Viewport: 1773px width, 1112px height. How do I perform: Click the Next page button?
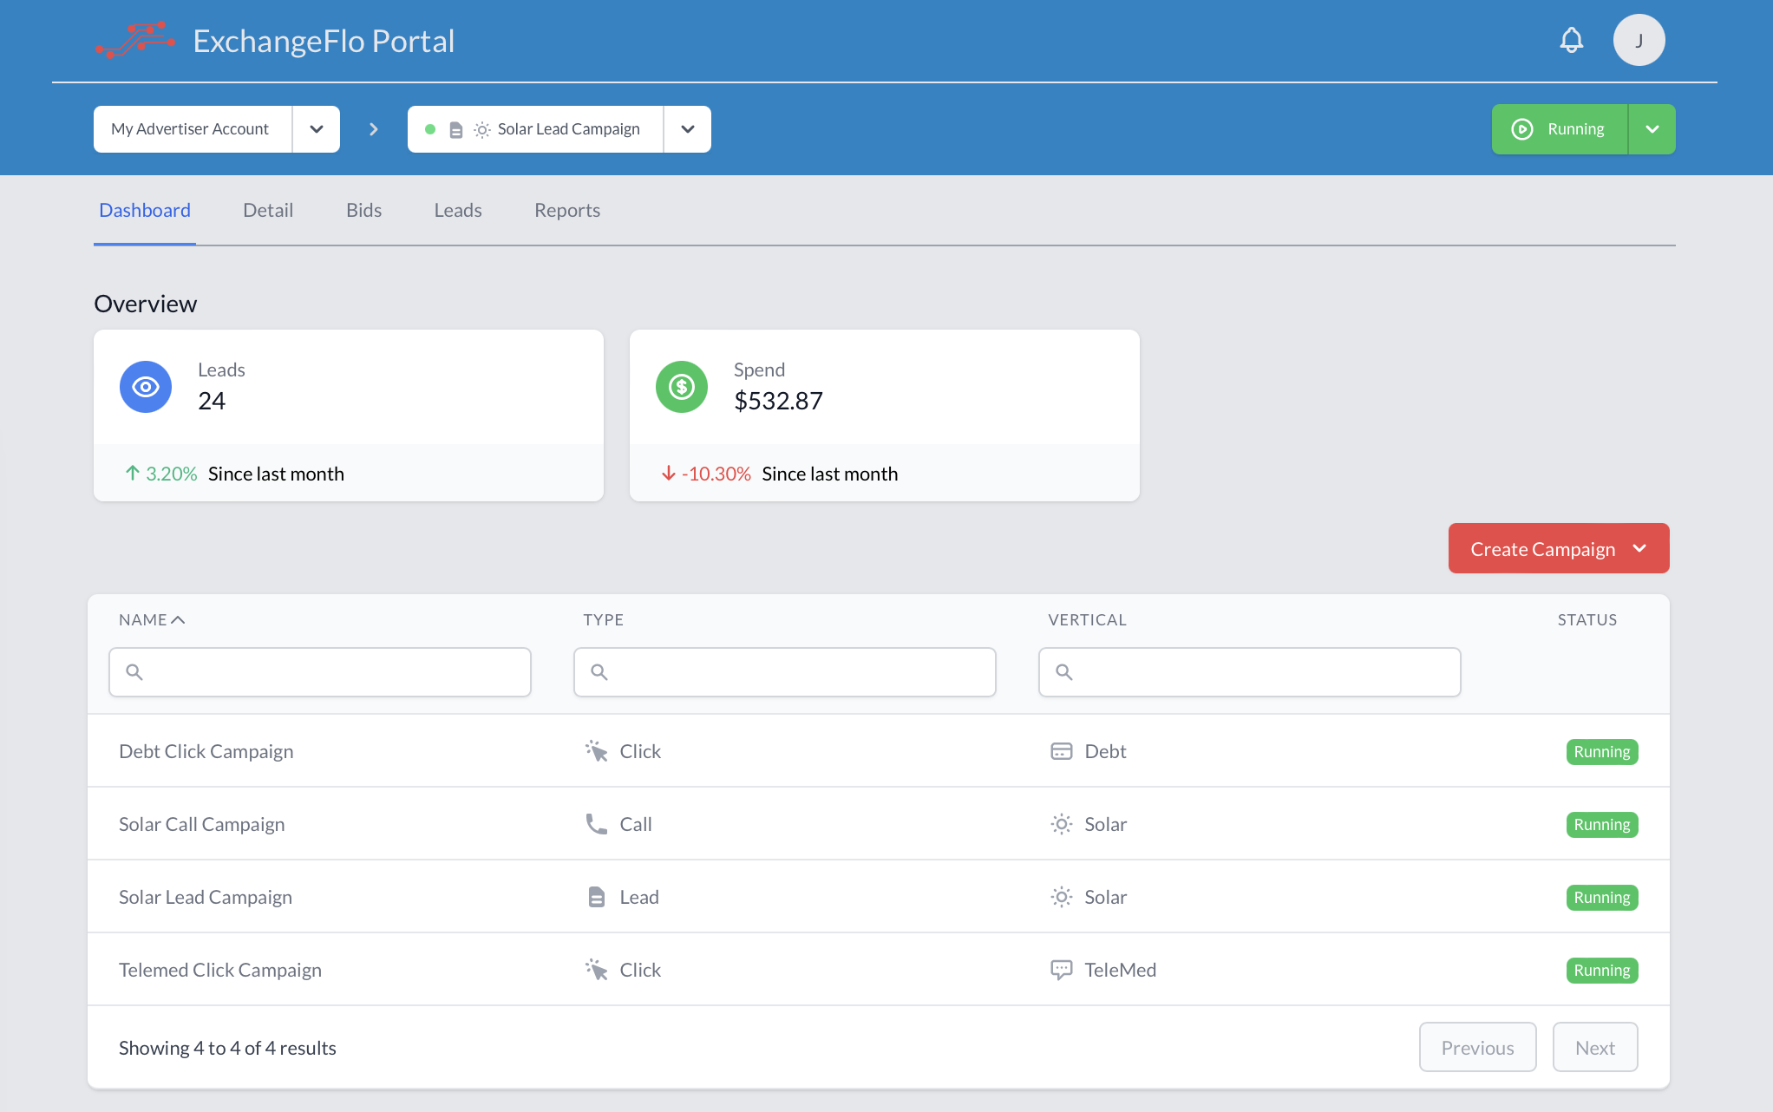(x=1595, y=1047)
